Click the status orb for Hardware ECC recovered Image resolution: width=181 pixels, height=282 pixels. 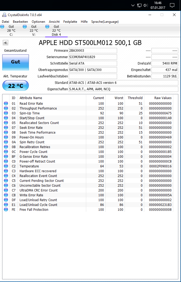6,171
